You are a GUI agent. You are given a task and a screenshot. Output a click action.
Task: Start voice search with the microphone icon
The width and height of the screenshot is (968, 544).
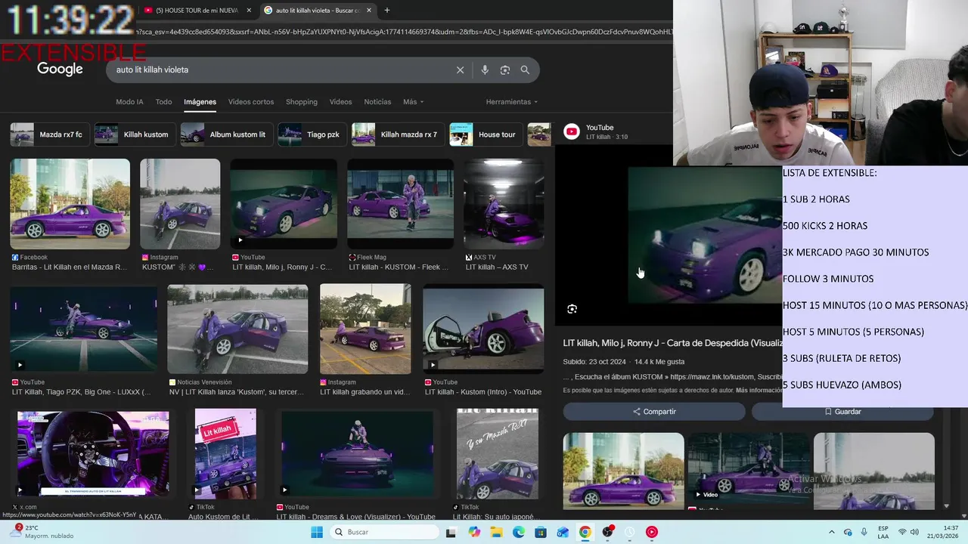pos(485,70)
